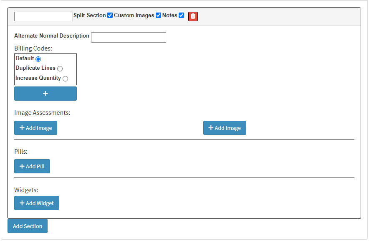Click the Billing Codes label
Image resolution: width=369 pixels, height=241 pixels.
pyautogui.click(x=33, y=48)
